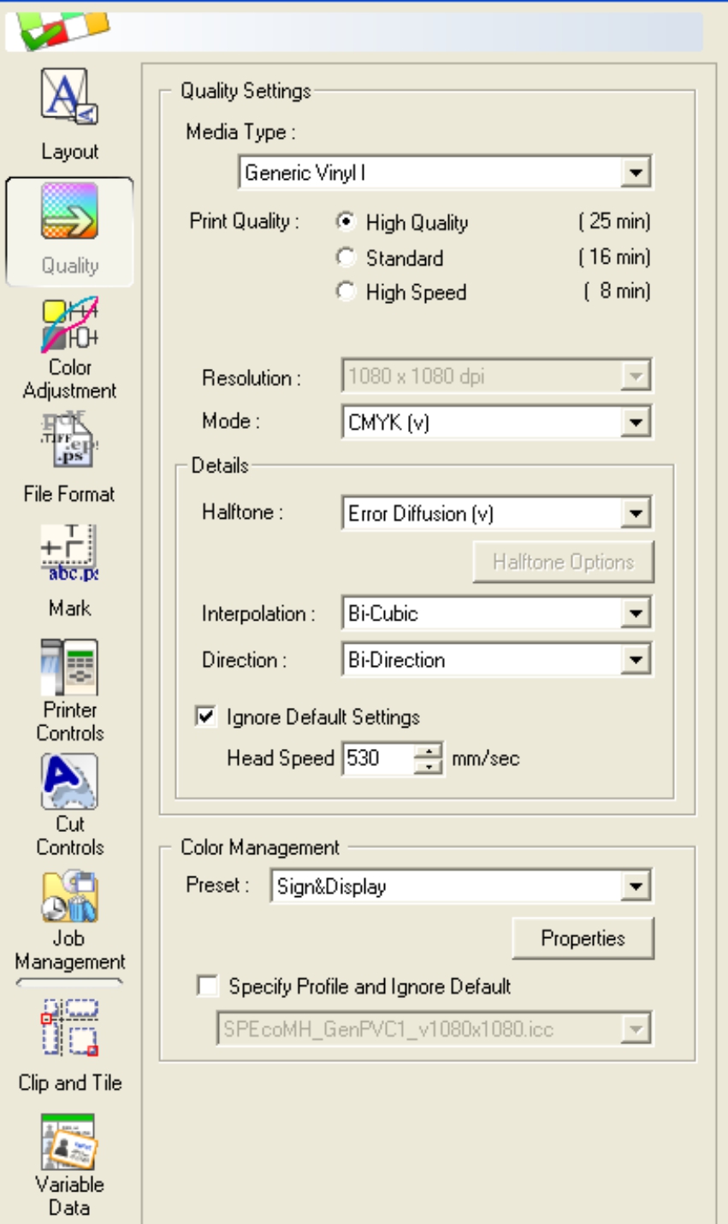Open the Job Management icon
The height and width of the screenshot is (1224, 728).
pyautogui.click(x=69, y=897)
